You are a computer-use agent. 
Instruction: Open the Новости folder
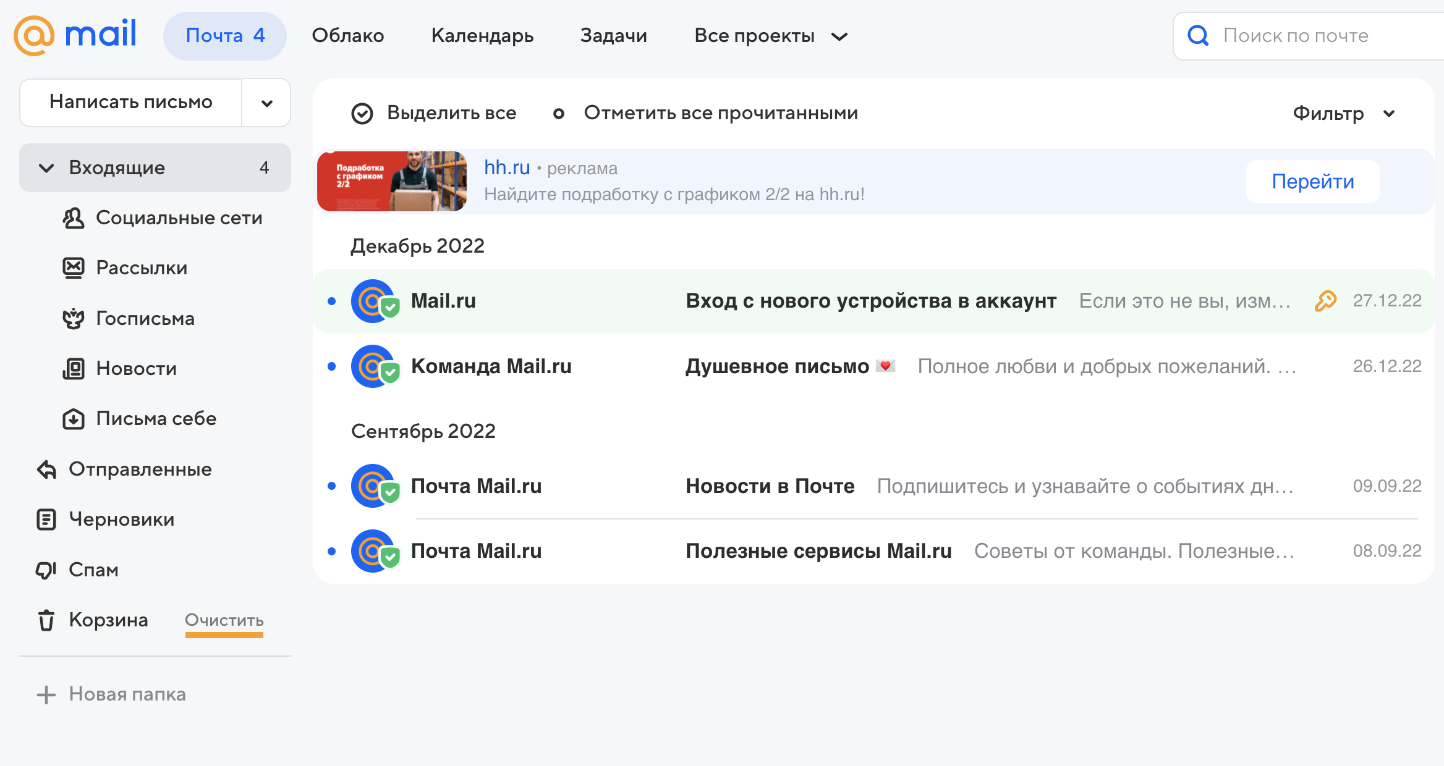point(137,369)
